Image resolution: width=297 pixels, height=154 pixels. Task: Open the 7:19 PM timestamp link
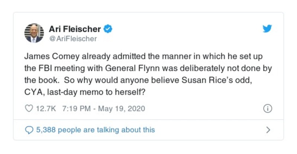coord(76,109)
